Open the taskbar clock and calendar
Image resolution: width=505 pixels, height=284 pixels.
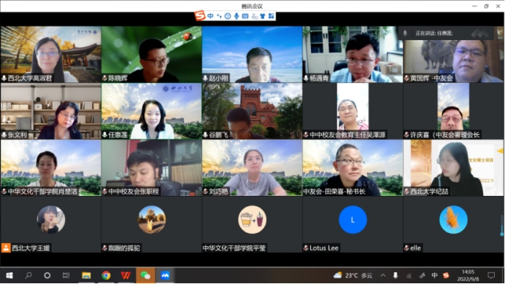468,275
